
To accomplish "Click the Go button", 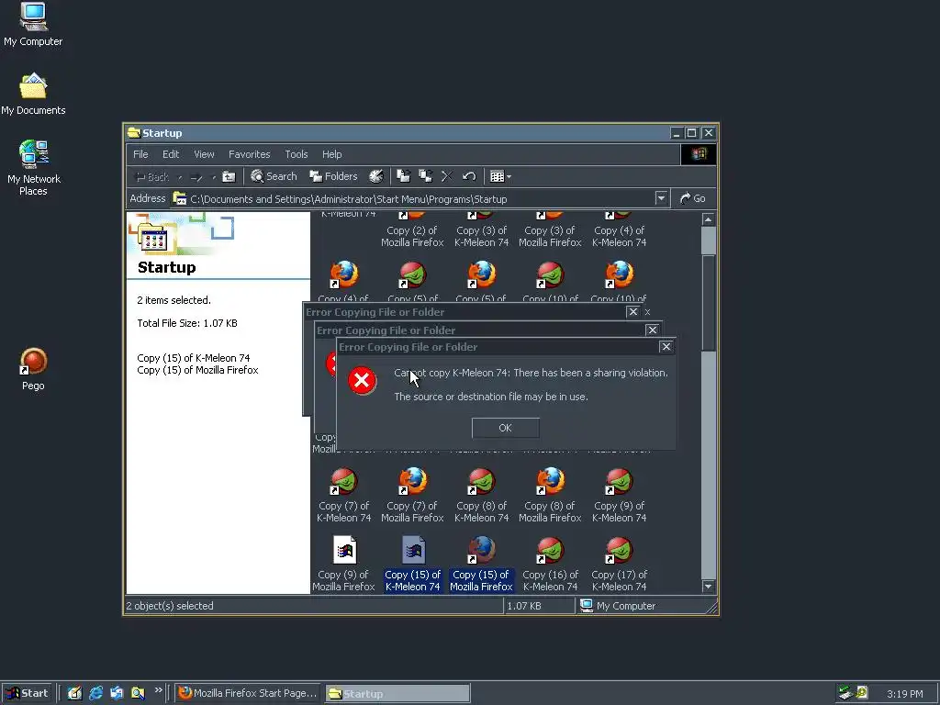I will pyautogui.click(x=693, y=198).
